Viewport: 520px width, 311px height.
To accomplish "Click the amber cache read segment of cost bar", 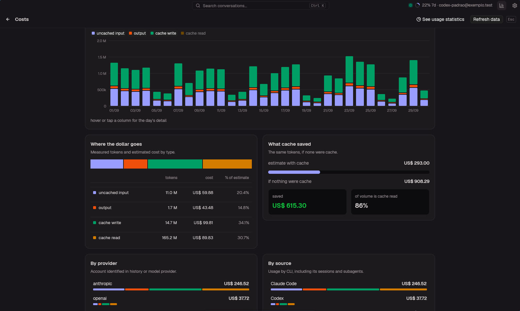I will pos(227,164).
